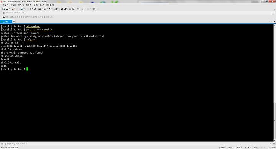Expand the color scheme dropdown arrow
This screenshot has height=149, width=276.
coord(48,9)
